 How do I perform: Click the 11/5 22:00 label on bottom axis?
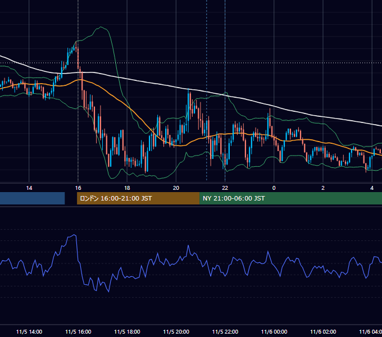pos(225,331)
